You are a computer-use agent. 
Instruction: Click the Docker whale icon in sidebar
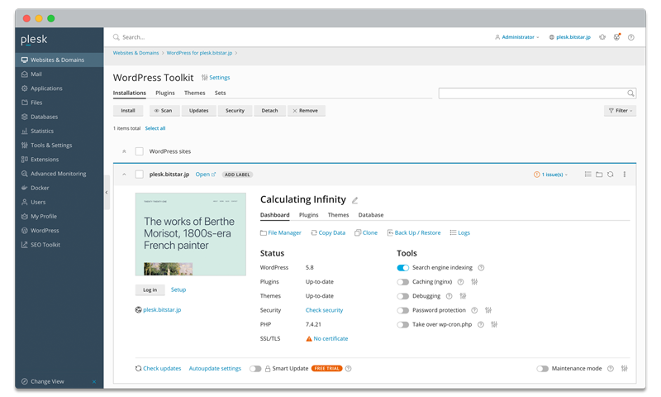tap(25, 188)
